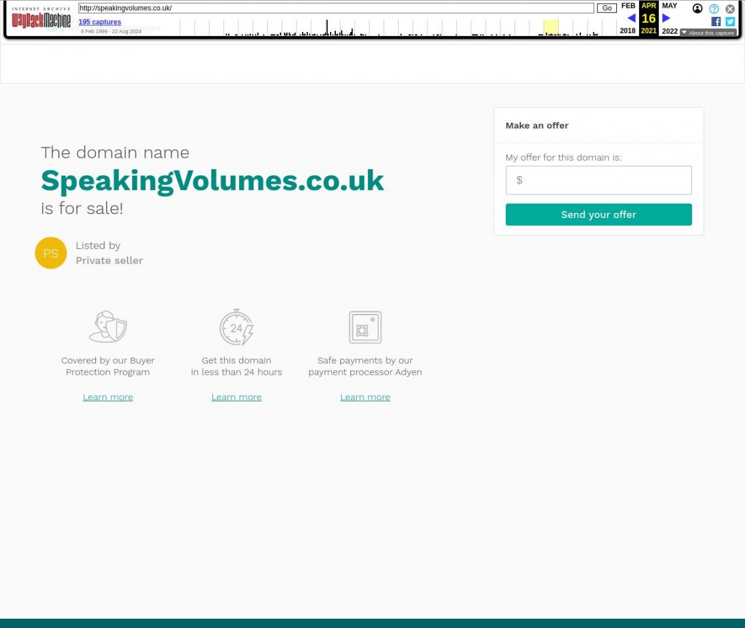Viewport: 745px width, 628px height.
Task: Click the Buyer Protection shield icon
Action: coord(108,327)
